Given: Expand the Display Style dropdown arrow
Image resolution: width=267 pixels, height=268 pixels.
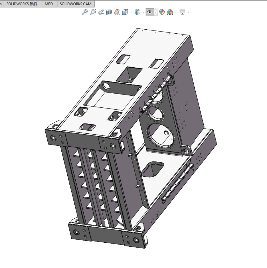Looking at the screenshot, I should (x=143, y=12).
